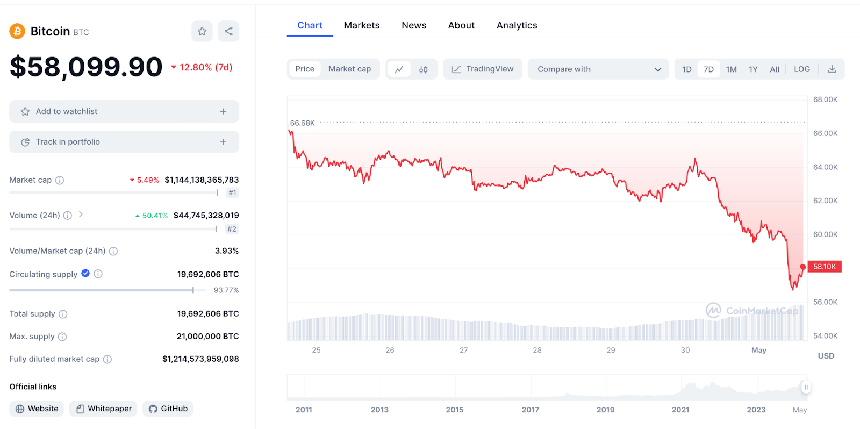Click plus icon on Track in portfolio

point(223,142)
